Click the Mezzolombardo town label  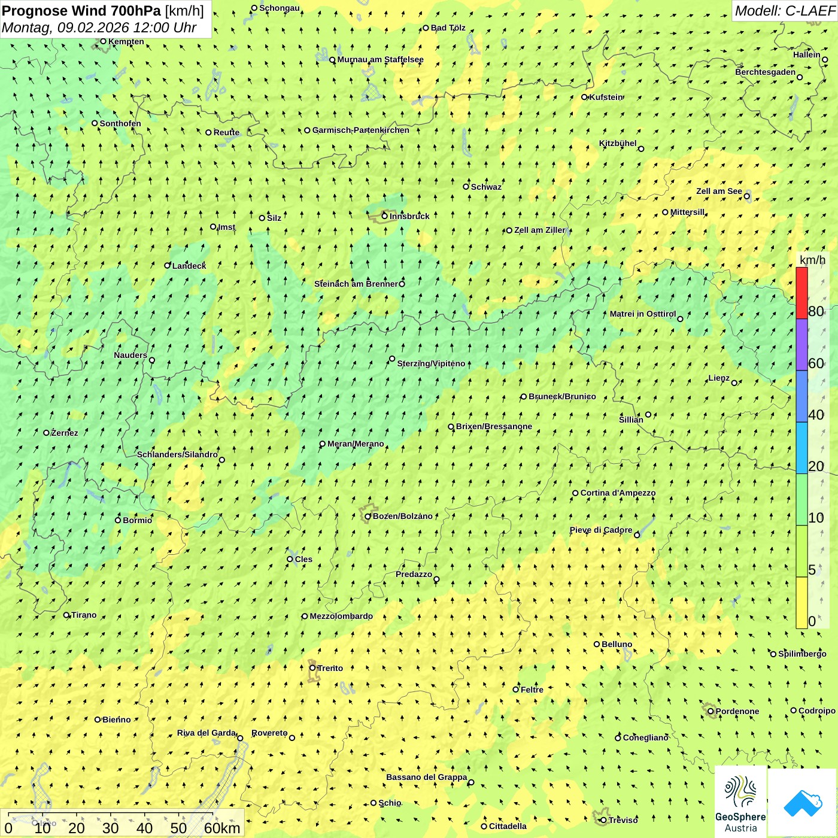pyautogui.click(x=341, y=616)
